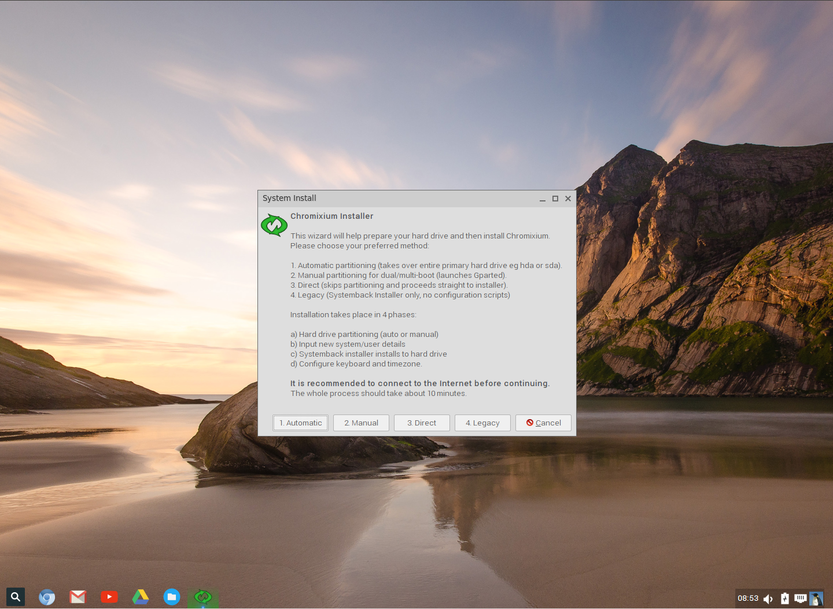
Task: Click the 'Automatic partitioning' description line
Action: pos(426,266)
